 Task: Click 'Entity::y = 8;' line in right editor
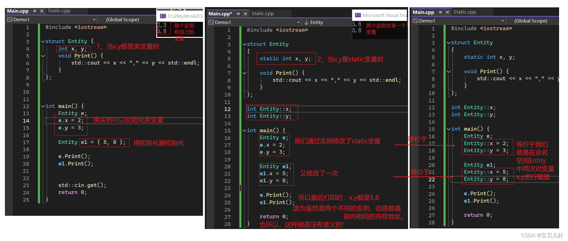coord(486,179)
